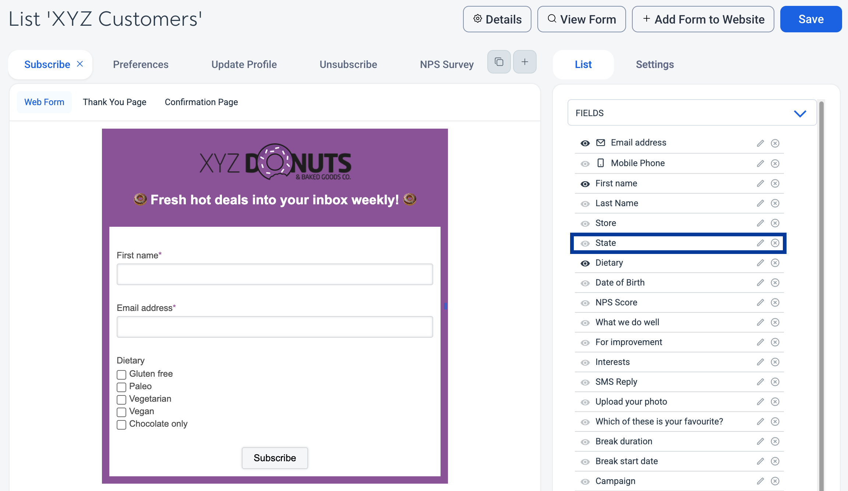Click the duplicate form copy icon
This screenshot has height=491, width=848.
(499, 62)
